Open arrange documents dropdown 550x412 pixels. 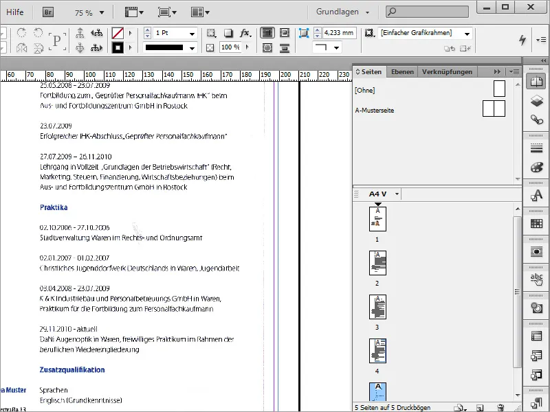tap(200, 12)
